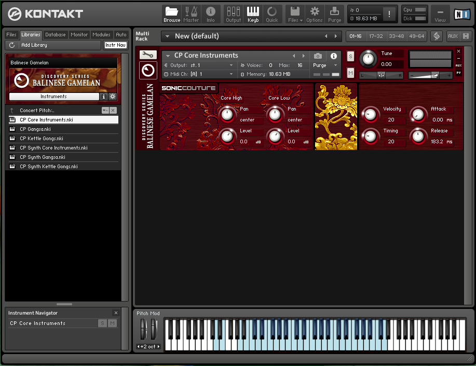
Task: Take instrument snapshot camera icon
Action: [318, 56]
